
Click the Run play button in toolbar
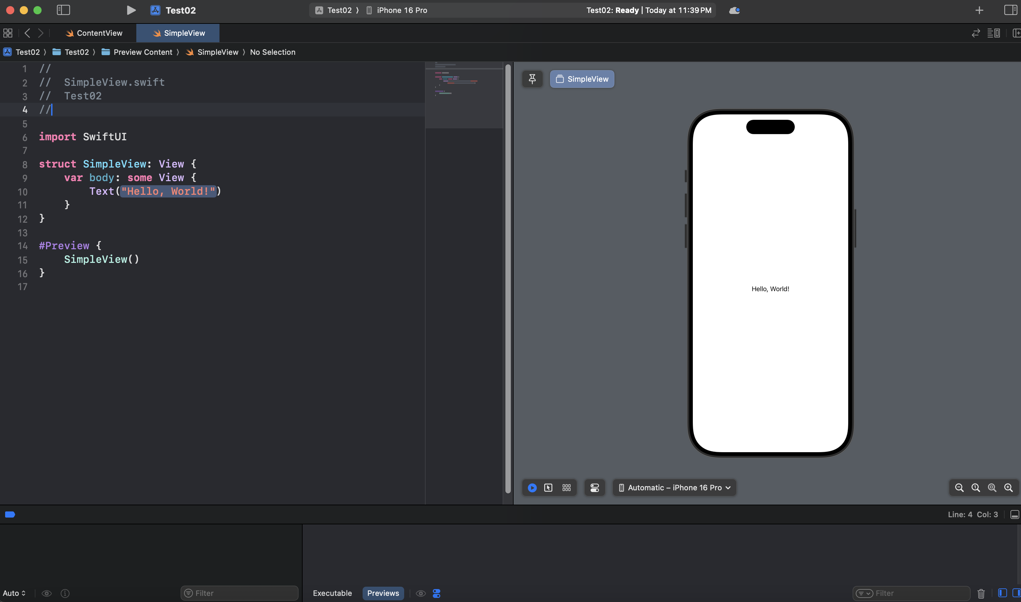(x=131, y=10)
